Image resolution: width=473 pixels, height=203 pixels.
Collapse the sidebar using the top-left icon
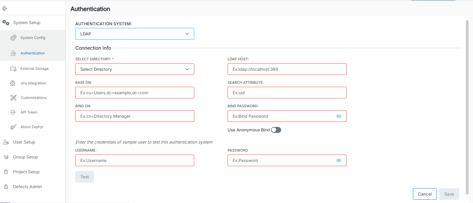(4, 8)
